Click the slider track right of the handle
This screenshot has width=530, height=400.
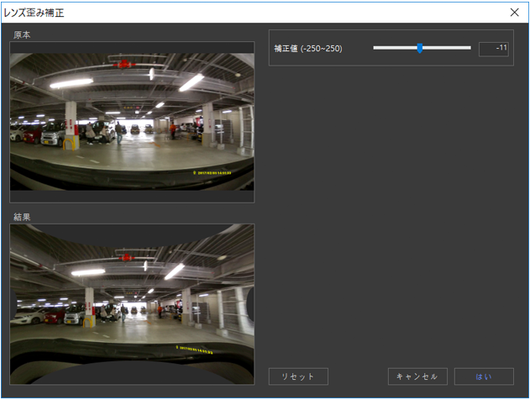[x=447, y=48]
